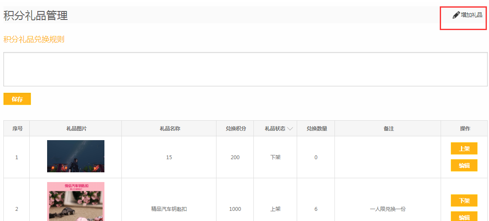Click 上架 button for gift 15
Image resolution: width=489 pixels, height=221 pixels.
click(464, 149)
